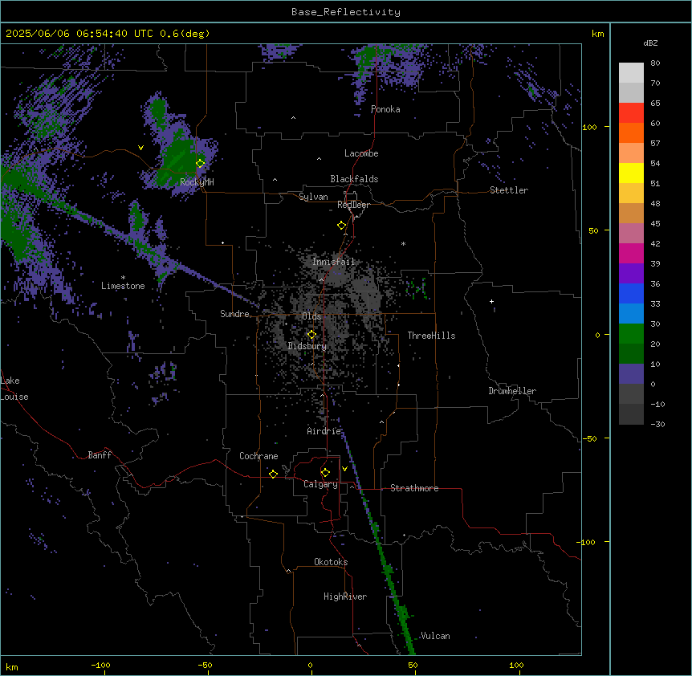Click the yellow diamond marker between Olds and Didsbury
This screenshot has height=676, width=692.
click(311, 335)
